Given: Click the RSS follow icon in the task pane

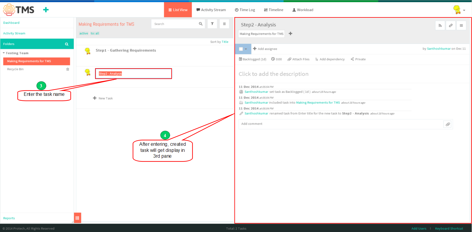Looking at the screenshot, I should coord(440,26).
